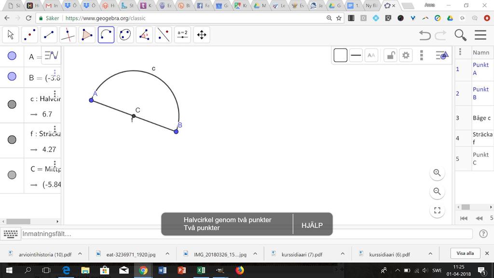Open kurssidiaari (7).pdf download
This screenshot has height=278, width=494.
(x=302, y=254)
